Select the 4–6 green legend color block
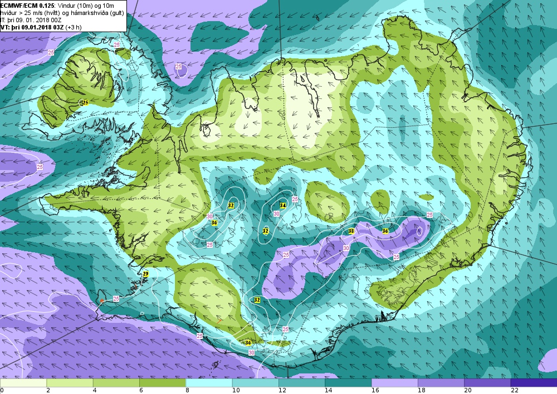The width and height of the screenshot is (557, 394). [116, 383]
